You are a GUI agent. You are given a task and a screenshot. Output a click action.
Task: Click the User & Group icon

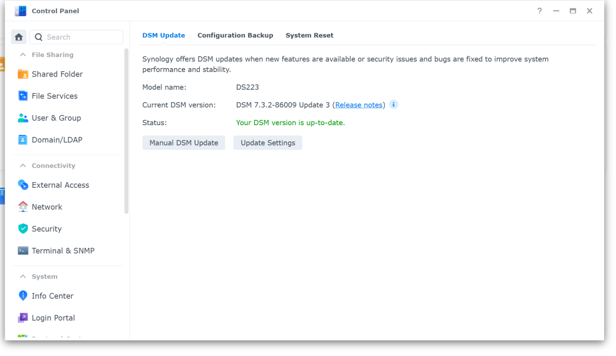pos(23,118)
